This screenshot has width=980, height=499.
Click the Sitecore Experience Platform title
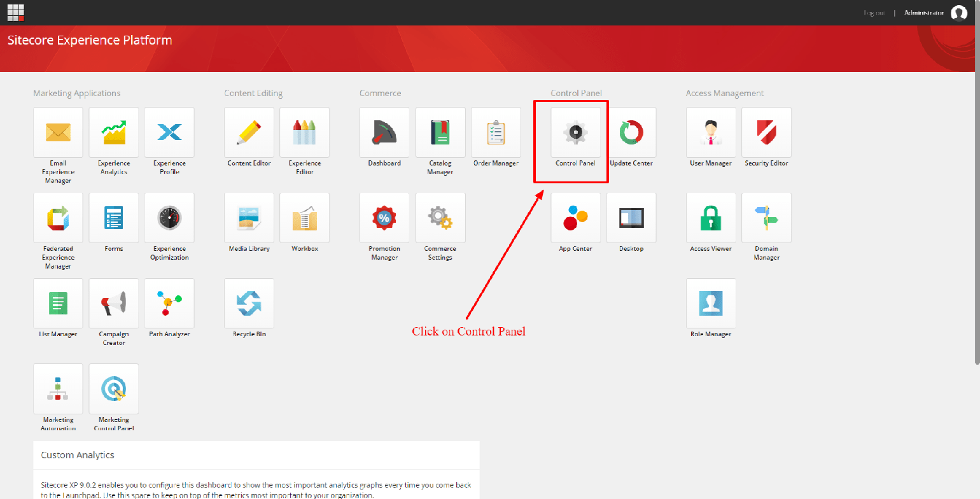90,41
